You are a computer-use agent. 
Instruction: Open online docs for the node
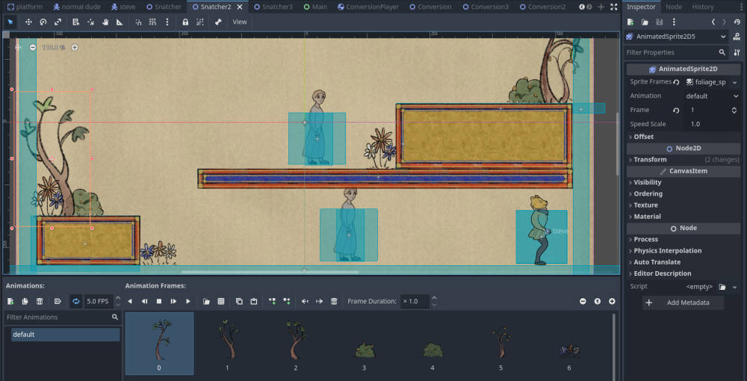coord(737,37)
